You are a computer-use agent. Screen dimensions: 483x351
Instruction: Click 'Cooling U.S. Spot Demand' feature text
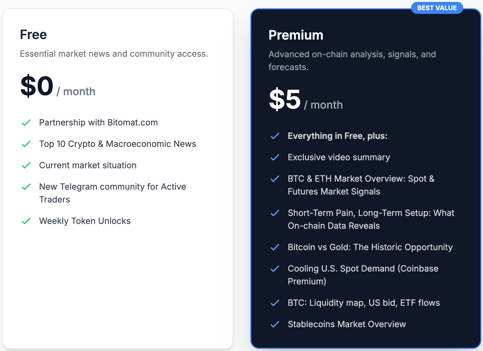pos(363,275)
